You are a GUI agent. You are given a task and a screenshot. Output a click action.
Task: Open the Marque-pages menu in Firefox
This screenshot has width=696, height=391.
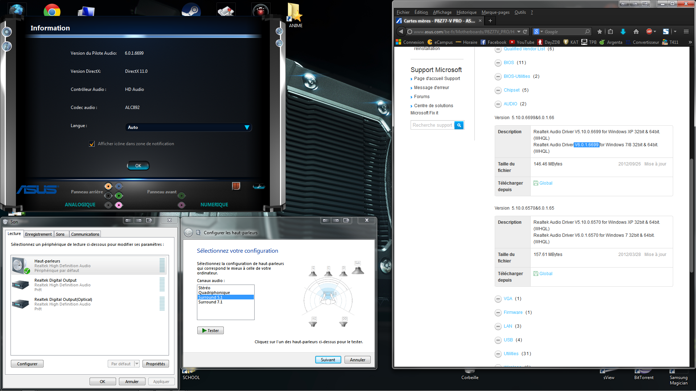(495, 12)
